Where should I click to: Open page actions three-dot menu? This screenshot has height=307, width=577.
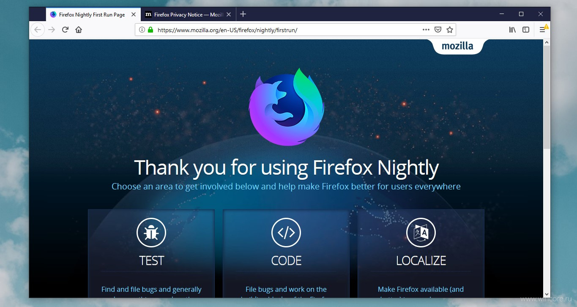coord(426,30)
